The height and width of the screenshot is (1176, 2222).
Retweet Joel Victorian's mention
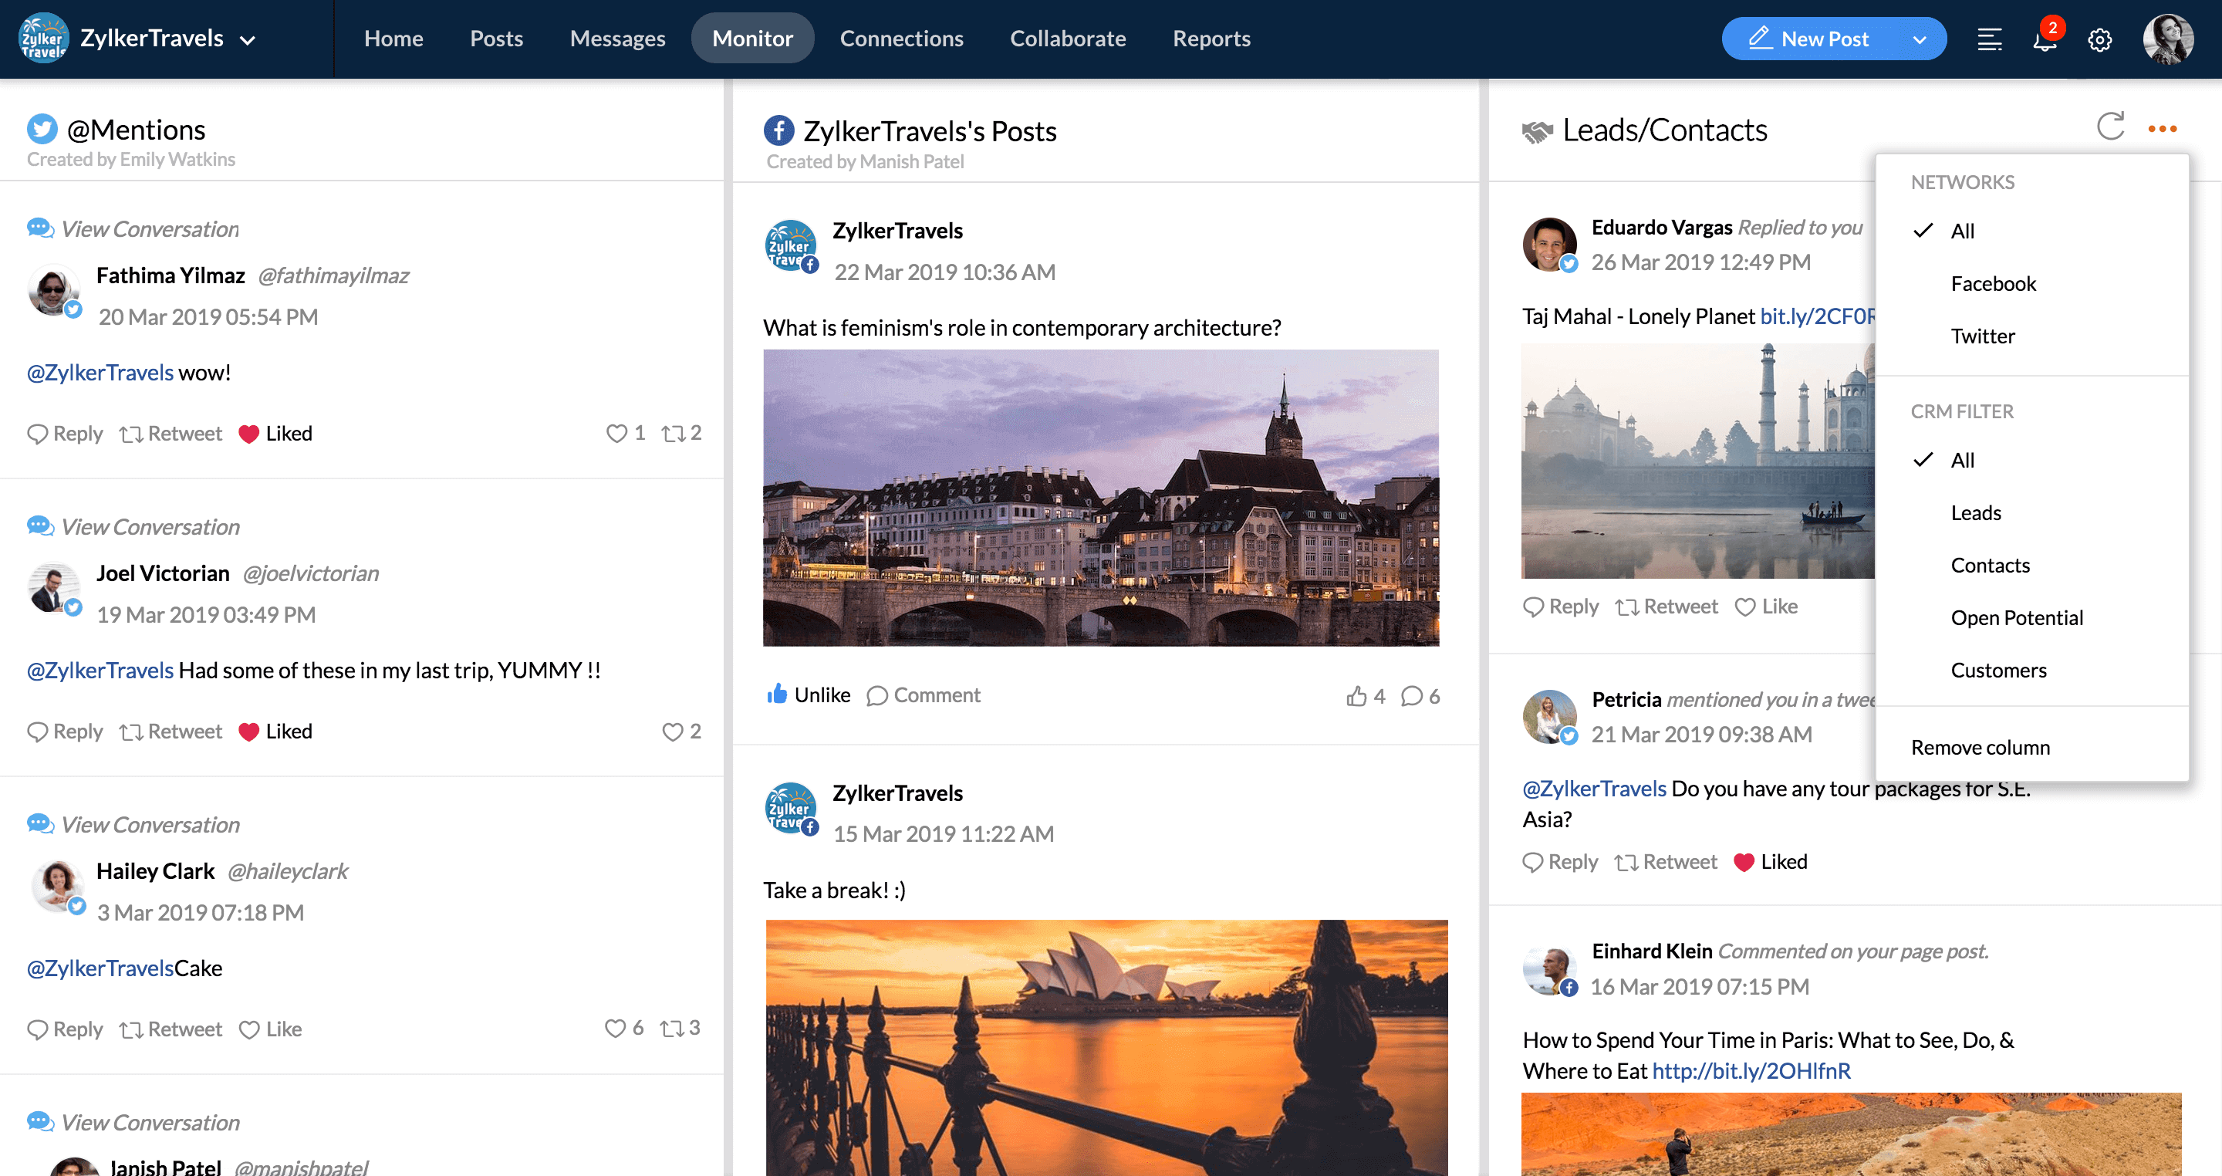[x=171, y=731]
